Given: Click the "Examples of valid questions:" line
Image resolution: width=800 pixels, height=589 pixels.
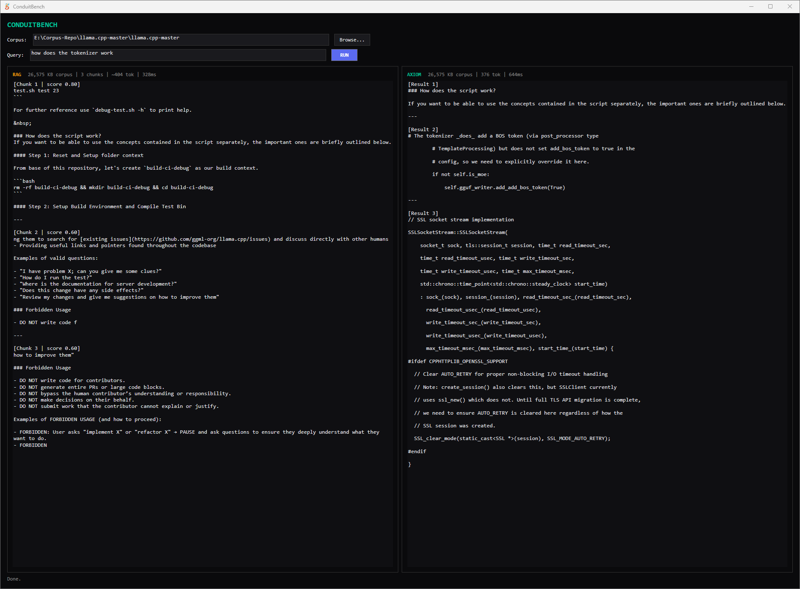Looking at the screenshot, I should [x=55, y=258].
